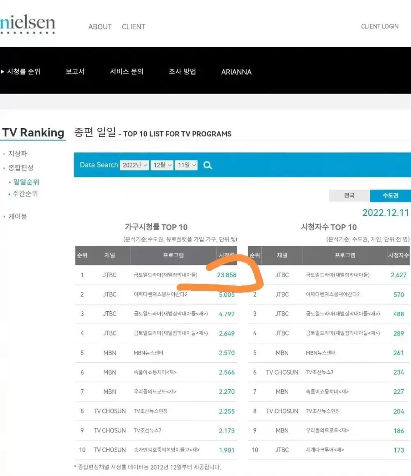Click the 2.173 rating value
This screenshot has width=411, height=476.
click(x=226, y=431)
